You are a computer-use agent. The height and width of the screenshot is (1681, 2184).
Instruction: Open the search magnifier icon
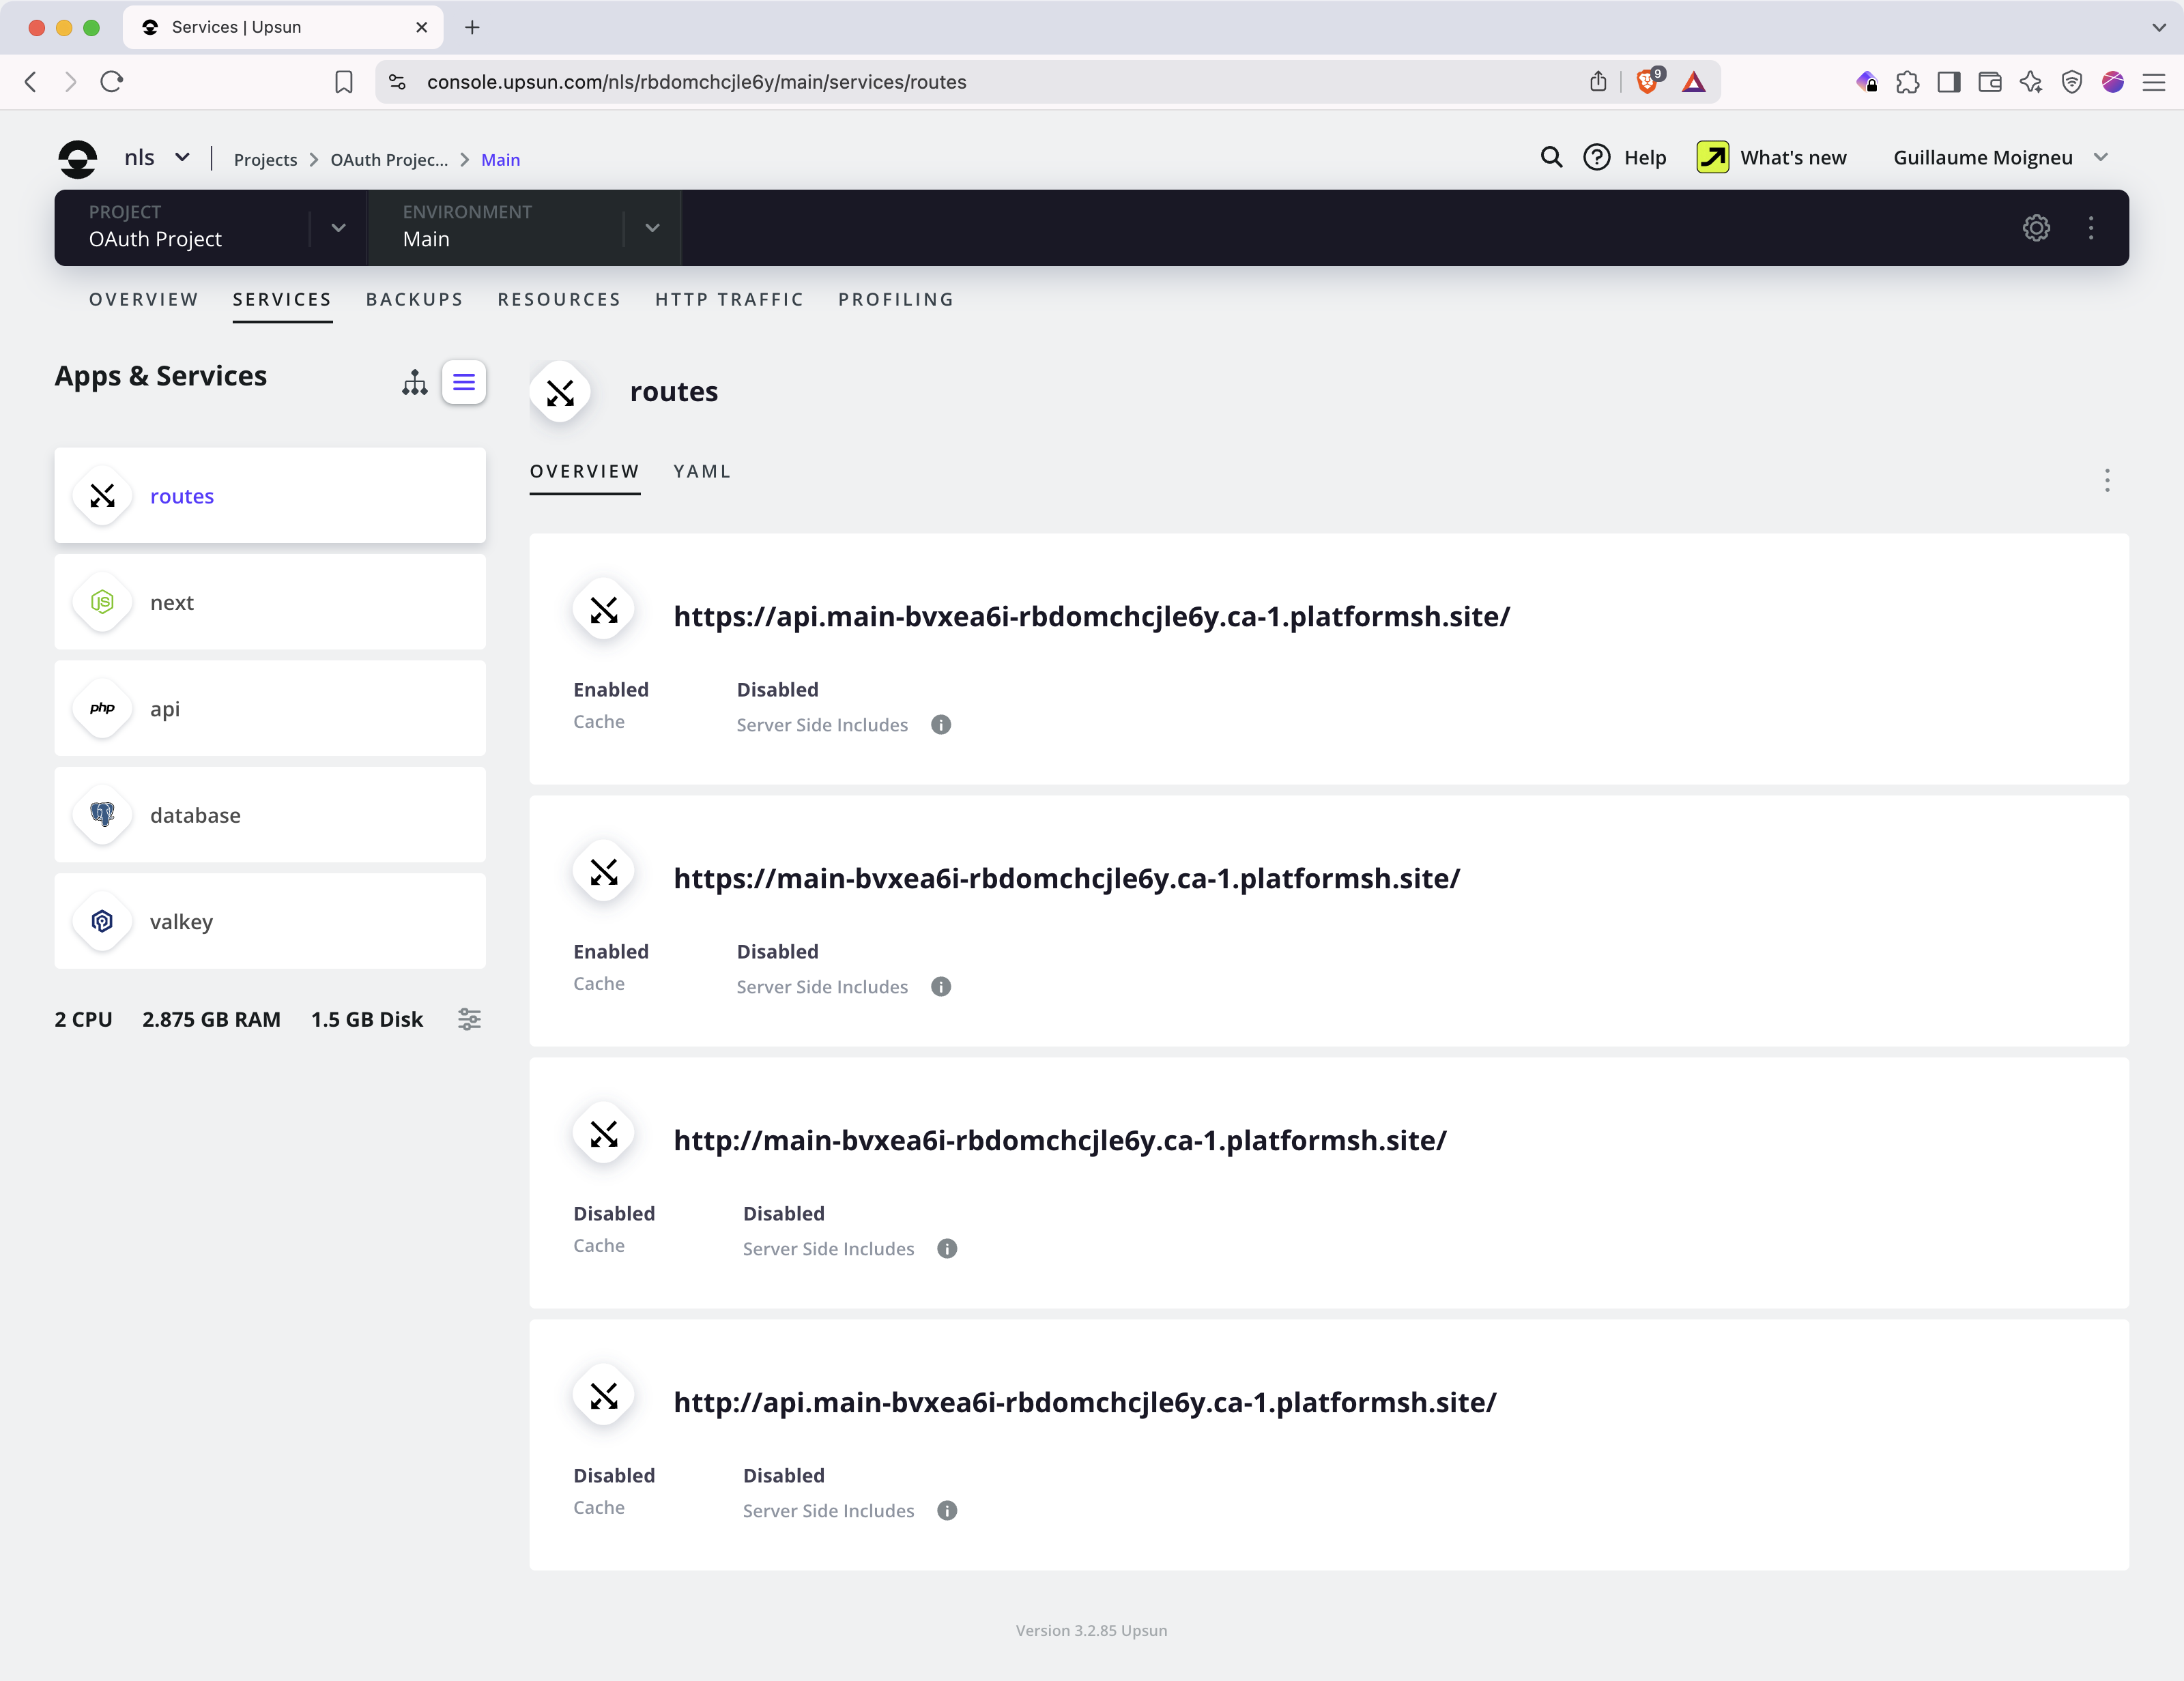point(1551,157)
